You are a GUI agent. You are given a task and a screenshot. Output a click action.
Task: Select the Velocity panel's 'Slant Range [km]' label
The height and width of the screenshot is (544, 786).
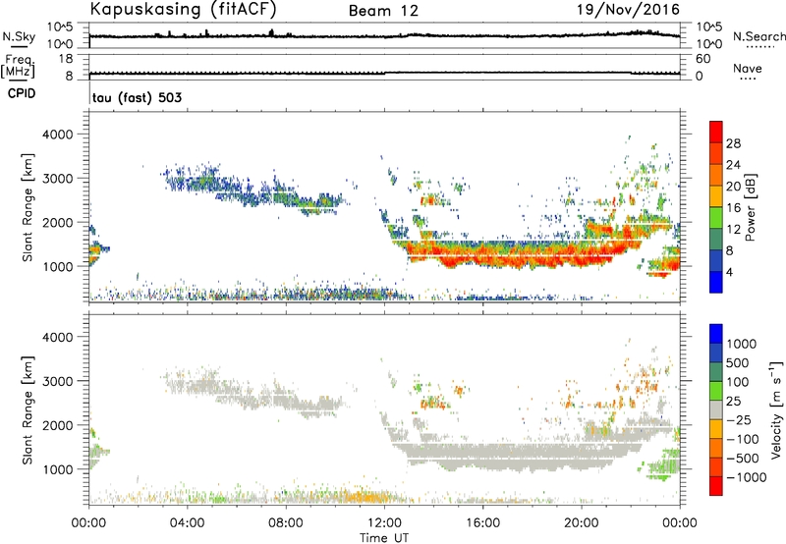click(x=28, y=410)
